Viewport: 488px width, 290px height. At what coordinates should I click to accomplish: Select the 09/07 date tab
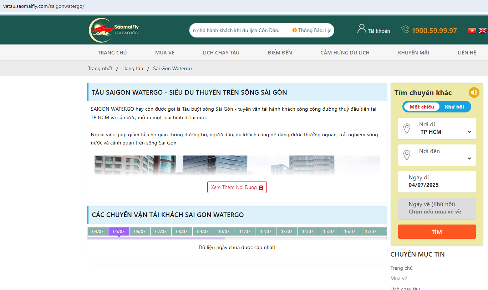tap(203, 231)
